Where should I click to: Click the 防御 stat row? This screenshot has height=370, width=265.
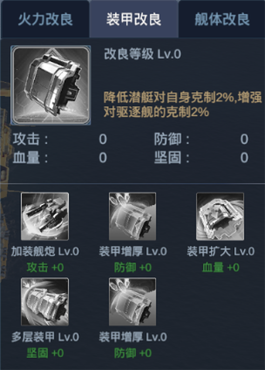click(x=201, y=139)
